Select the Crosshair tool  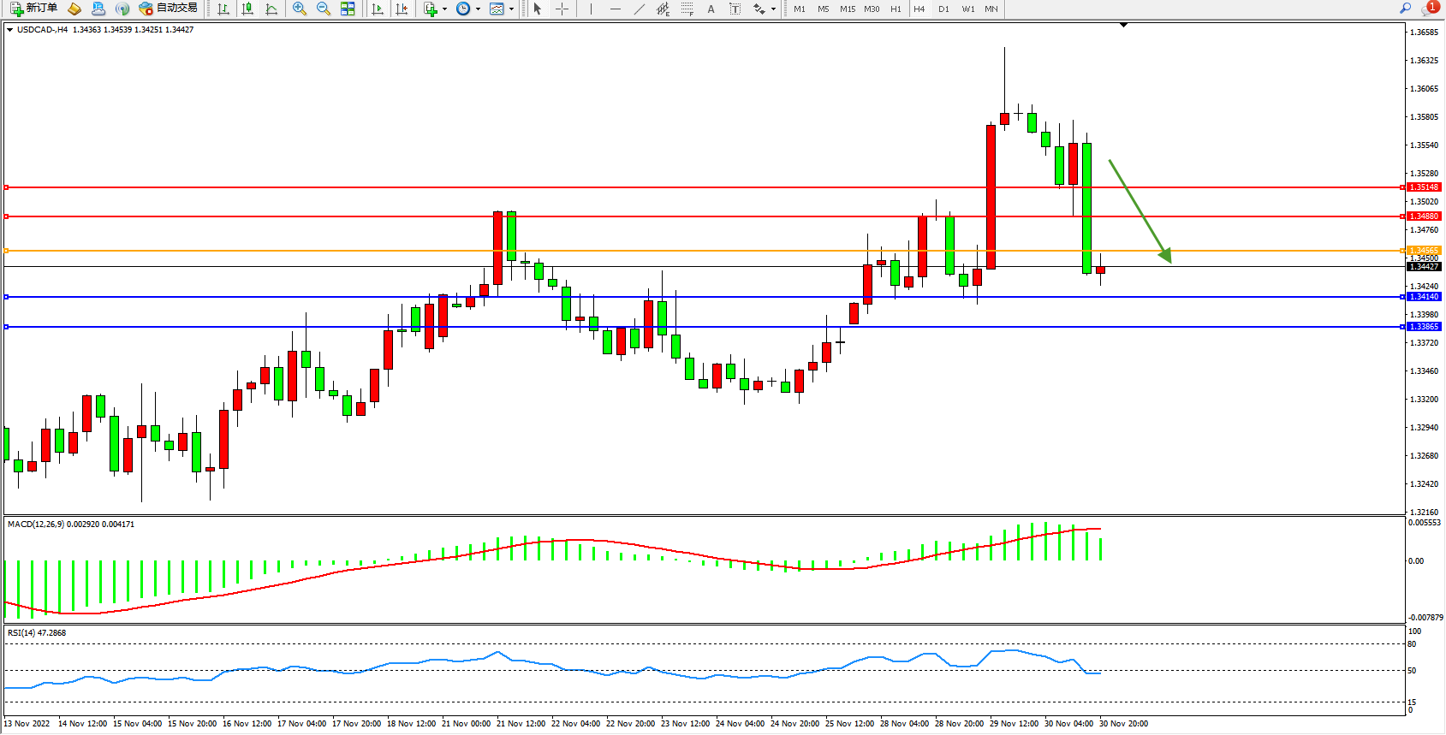562,9
